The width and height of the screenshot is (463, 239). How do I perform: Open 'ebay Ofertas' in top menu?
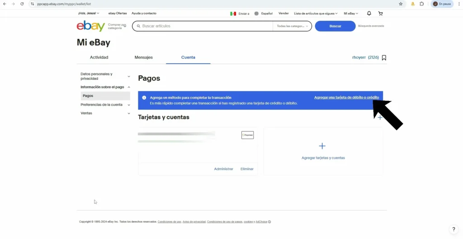[118, 13]
